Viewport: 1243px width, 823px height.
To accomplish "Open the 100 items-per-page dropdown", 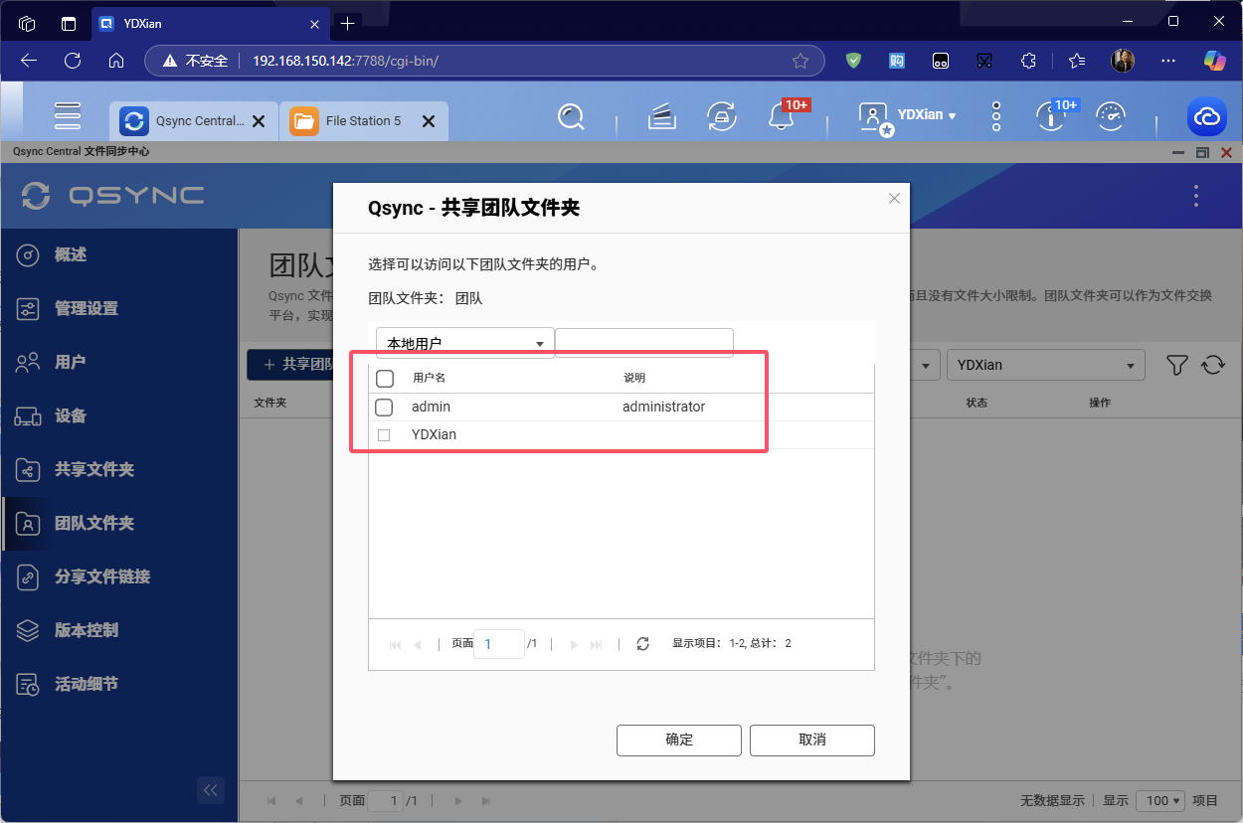I will click(x=1160, y=800).
